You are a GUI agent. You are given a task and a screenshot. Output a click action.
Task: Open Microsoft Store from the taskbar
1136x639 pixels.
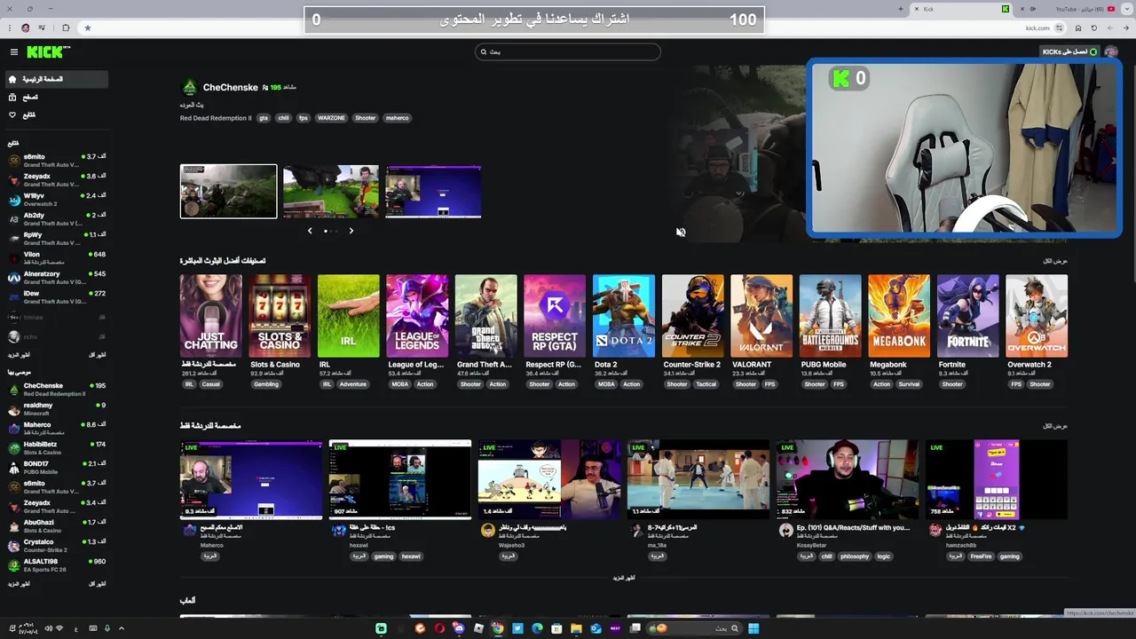pyautogui.click(x=556, y=628)
